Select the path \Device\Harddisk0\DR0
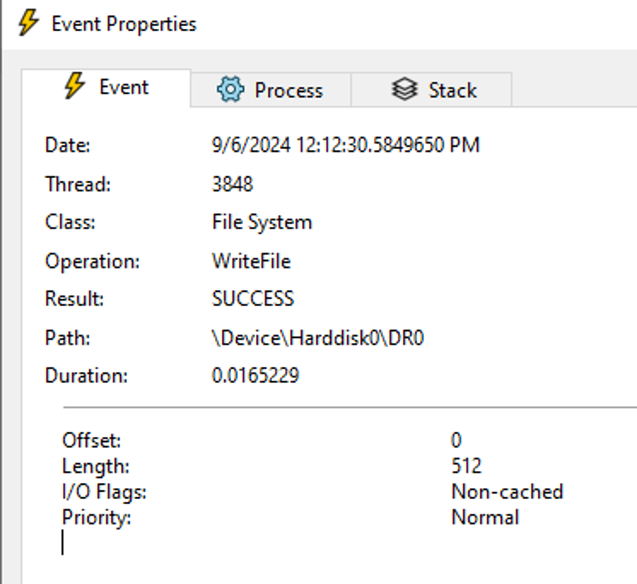Image resolution: width=637 pixels, height=584 pixels. pos(318,338)
